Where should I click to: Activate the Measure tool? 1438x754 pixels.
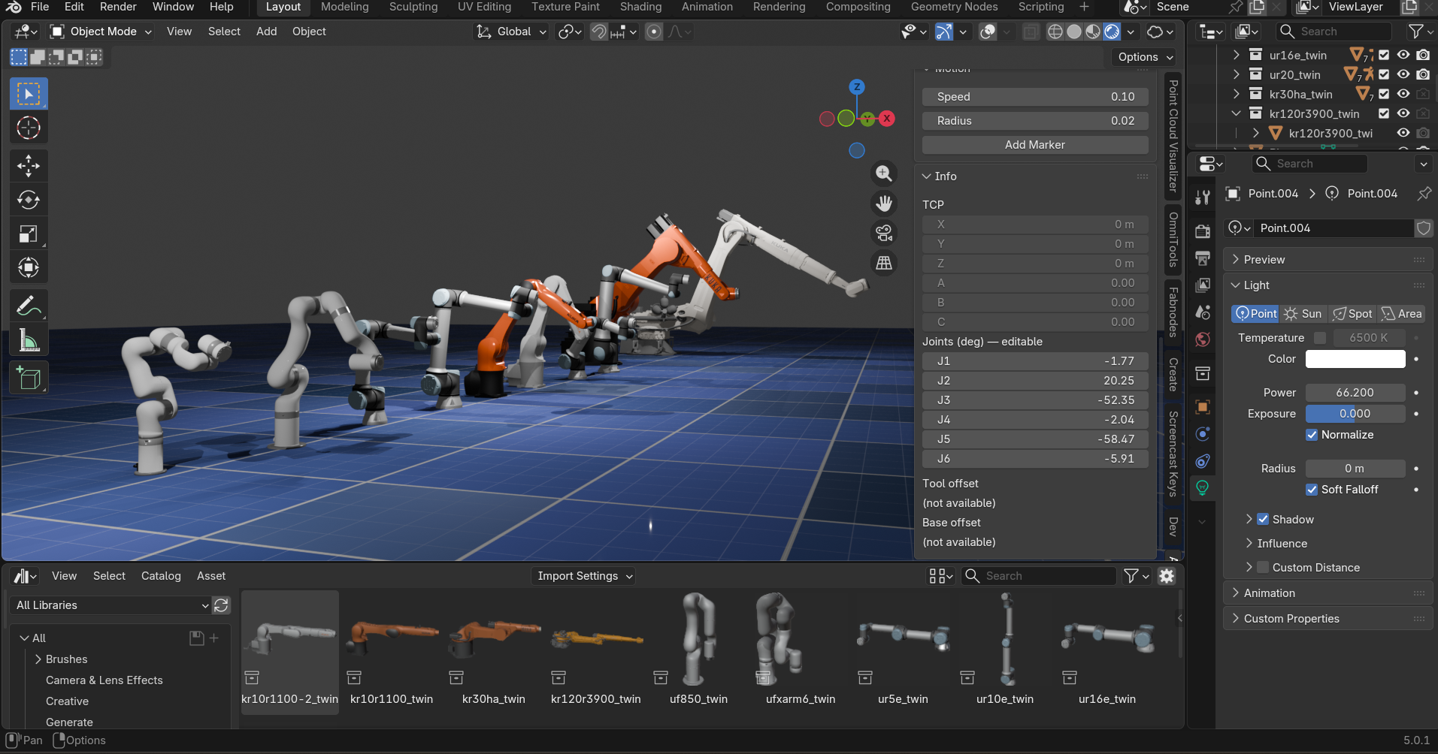[x=28, y=339]
